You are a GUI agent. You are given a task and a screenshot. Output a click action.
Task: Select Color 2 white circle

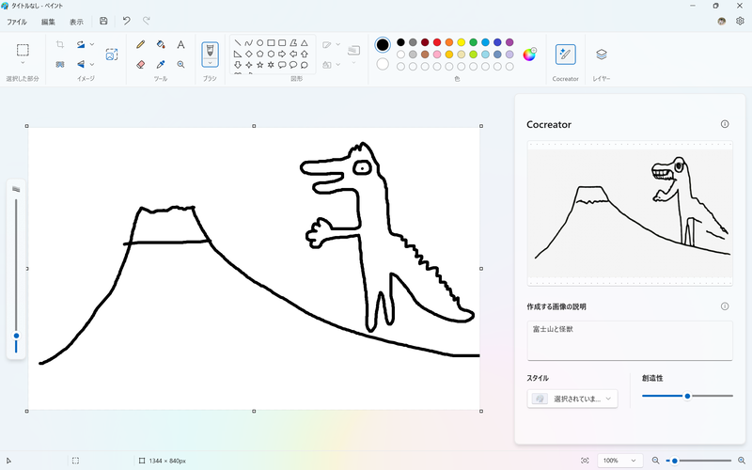point(383,64)
